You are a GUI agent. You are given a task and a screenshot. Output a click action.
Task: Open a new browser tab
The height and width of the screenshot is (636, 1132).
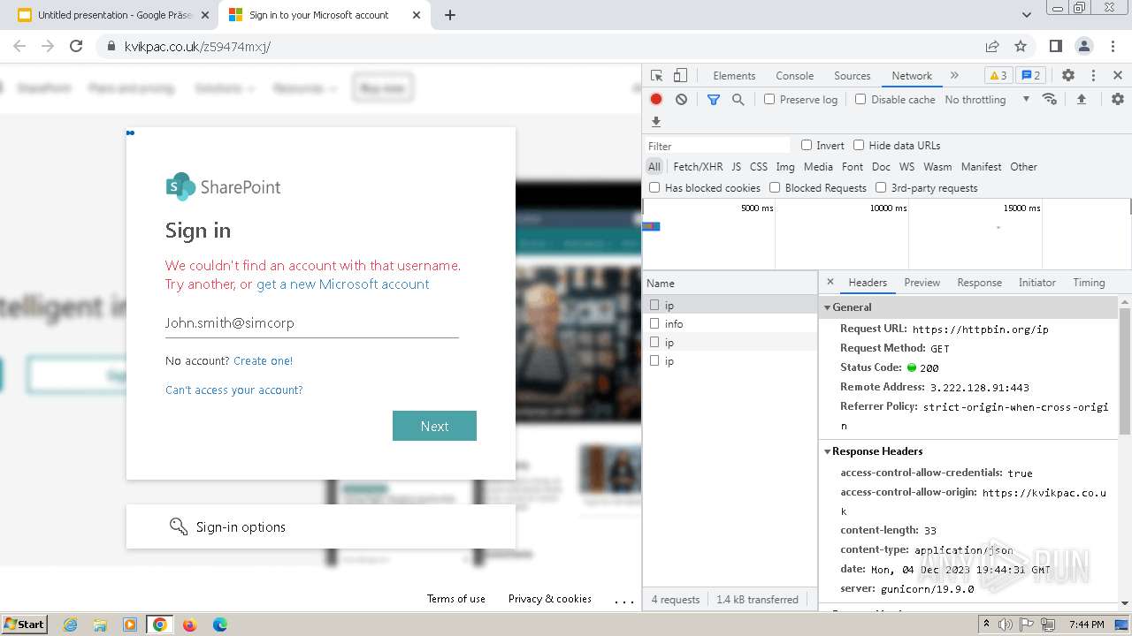point(450,15)
